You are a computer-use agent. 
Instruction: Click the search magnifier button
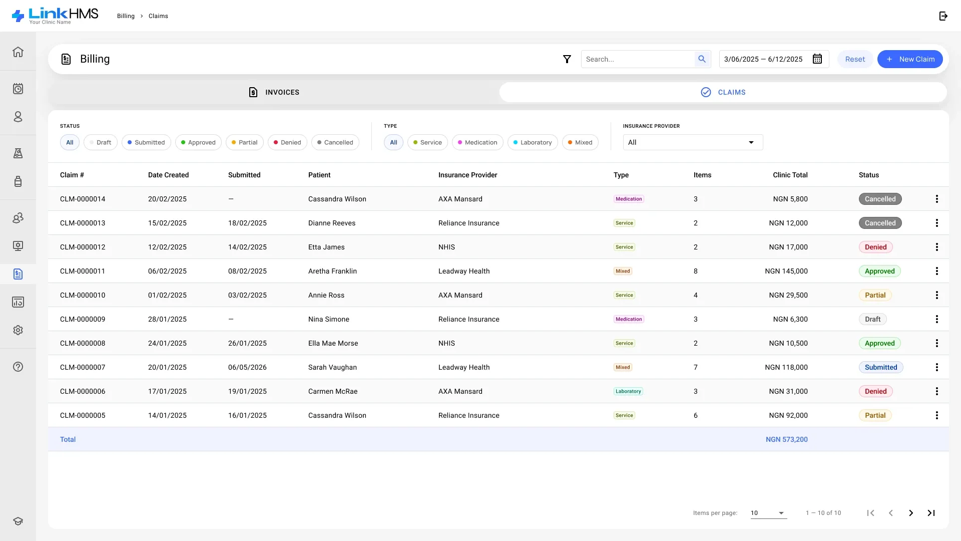click(x=702, y=59)
